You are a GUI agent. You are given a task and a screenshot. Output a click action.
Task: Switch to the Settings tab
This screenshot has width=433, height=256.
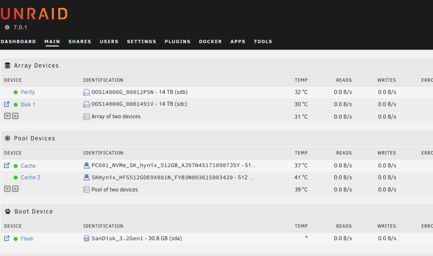pyautogui.click(x=142, y=41)
